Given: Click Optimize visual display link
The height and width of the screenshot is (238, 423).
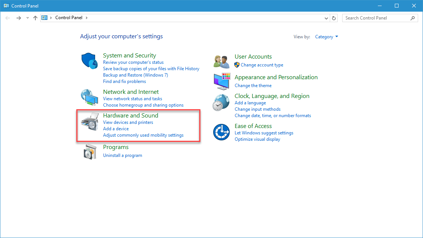Looking at the screenshot, I should click(257, 140).
